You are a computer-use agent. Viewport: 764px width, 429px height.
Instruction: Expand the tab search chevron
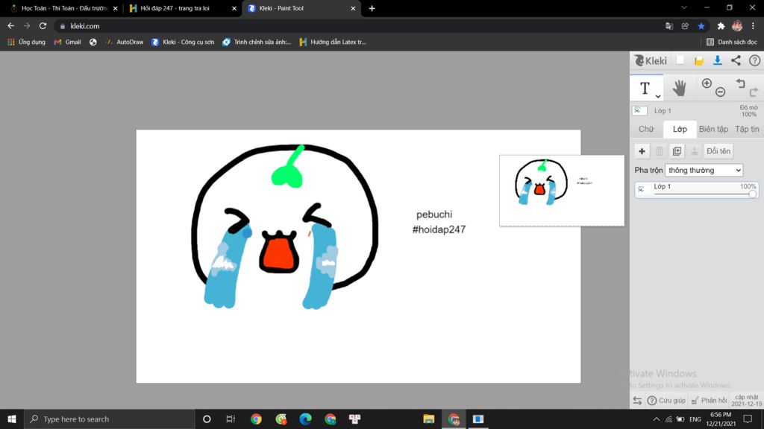point(684,7)
